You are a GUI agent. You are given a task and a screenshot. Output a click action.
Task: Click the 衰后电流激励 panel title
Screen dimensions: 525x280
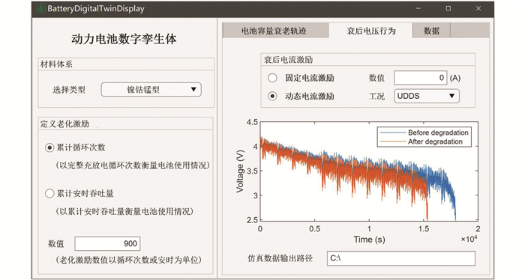coord(288,60)
